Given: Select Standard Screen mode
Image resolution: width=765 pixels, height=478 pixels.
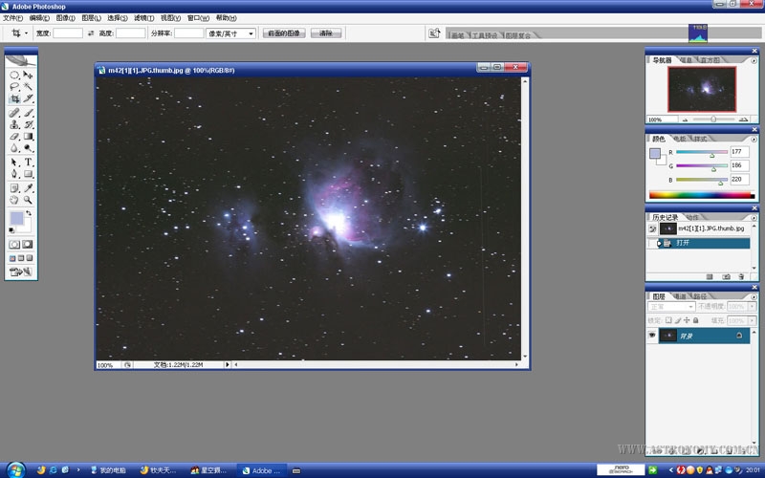Looking at the screenshot, I should point(12,258).
